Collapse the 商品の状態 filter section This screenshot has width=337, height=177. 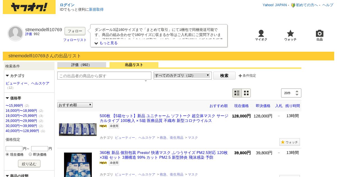pos(7,176)
